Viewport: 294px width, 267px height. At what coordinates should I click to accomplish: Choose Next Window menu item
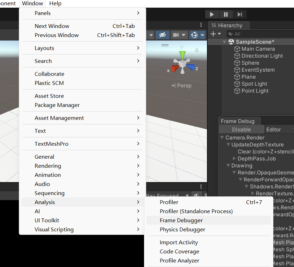[x=83, y=26]
